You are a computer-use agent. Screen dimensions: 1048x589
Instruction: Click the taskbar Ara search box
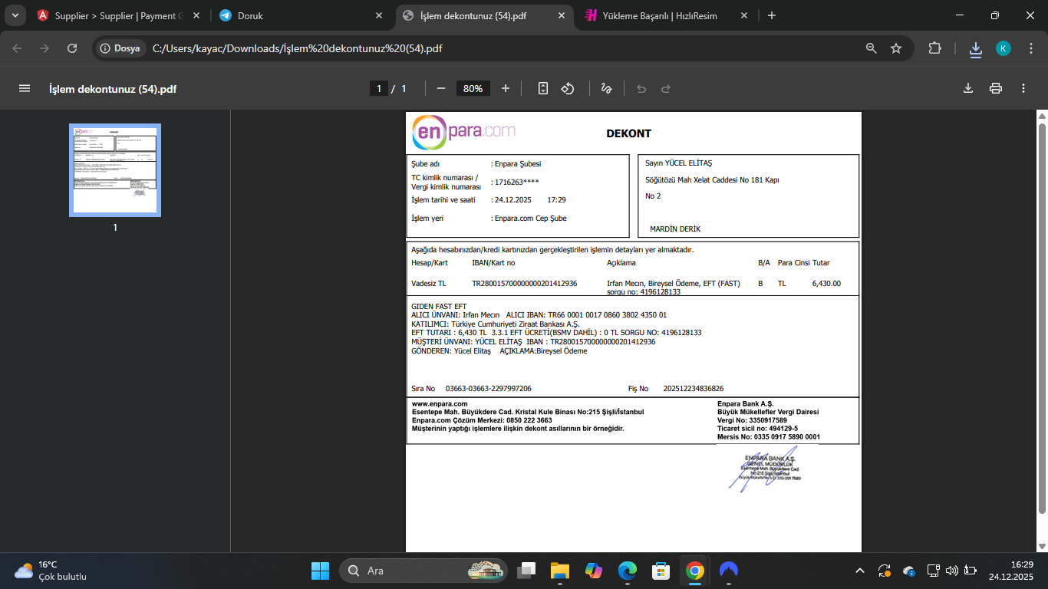coord(425,571)
